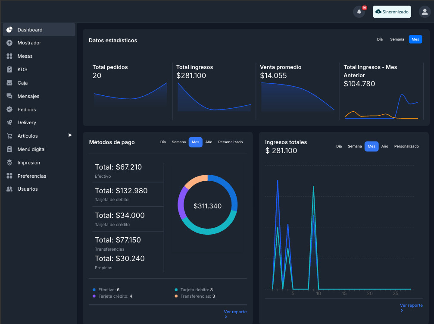Click the blue Efectivo legend dot
This screenshot has height=324, width=434.
click(x=94, y=289)
